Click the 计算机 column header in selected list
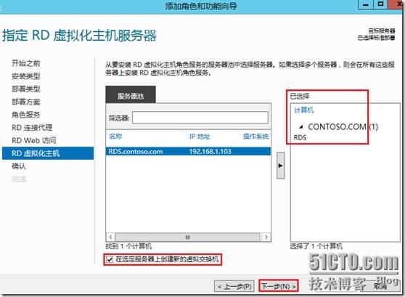Screen dimensions: 405x297 [303, 110]
